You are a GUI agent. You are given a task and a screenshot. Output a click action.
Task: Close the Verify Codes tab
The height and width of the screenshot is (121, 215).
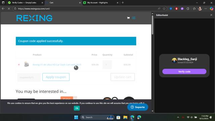[42, 3]
